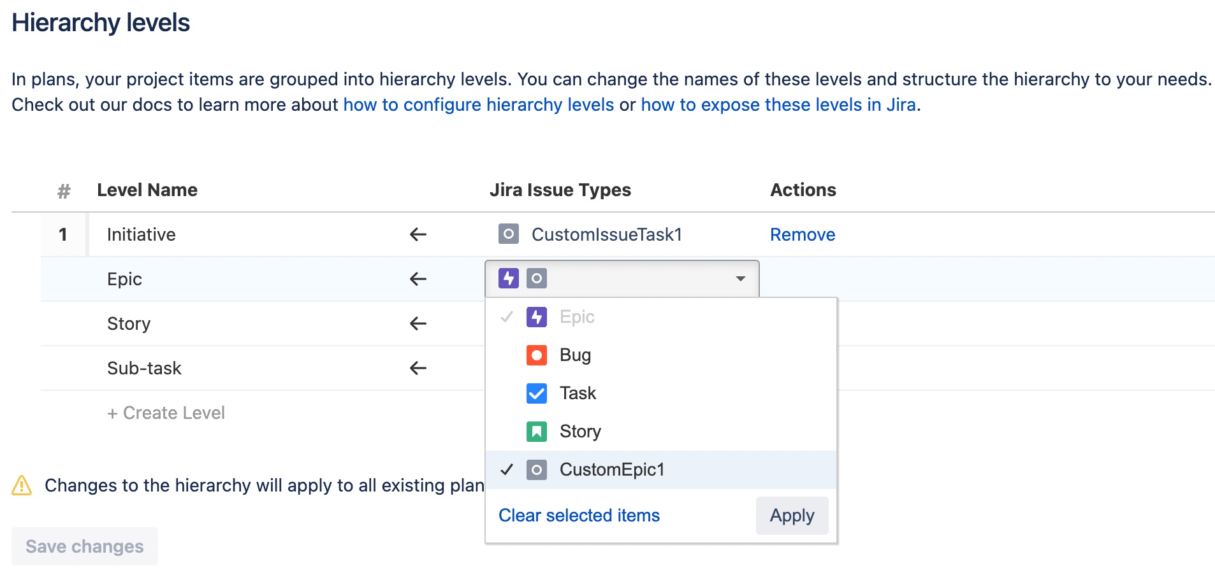
Task: Click + Create Level
Action: tap(166, 413)
